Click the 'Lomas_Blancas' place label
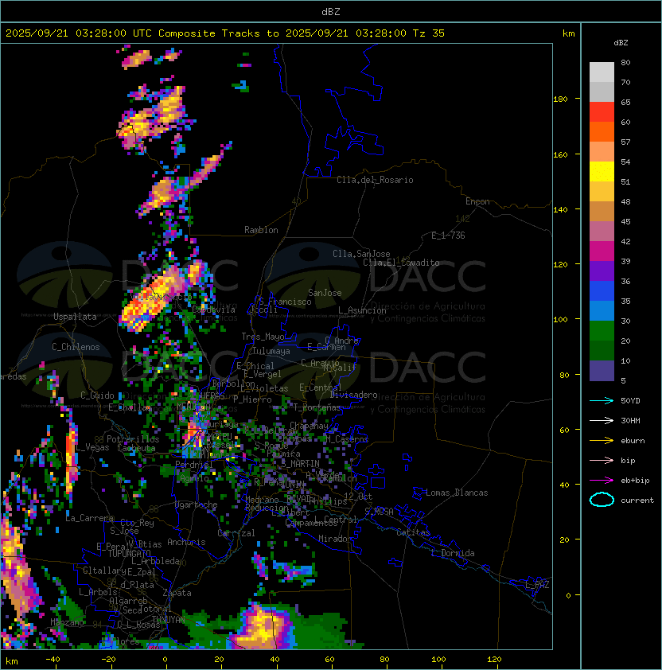 point(457,493)
